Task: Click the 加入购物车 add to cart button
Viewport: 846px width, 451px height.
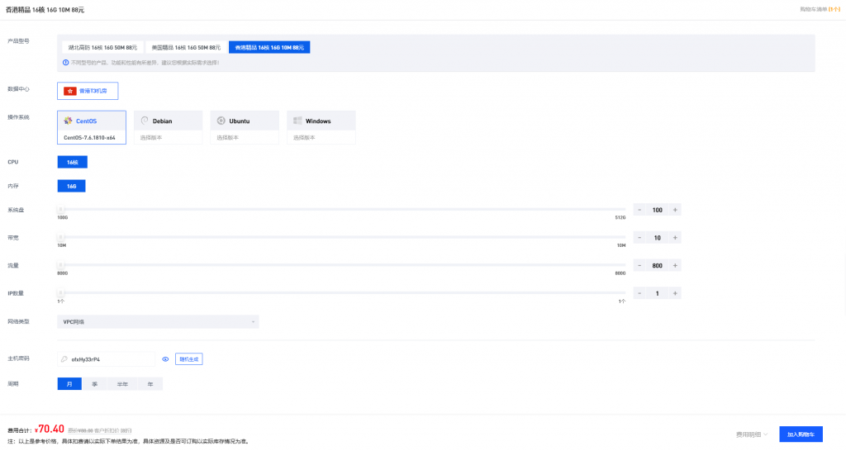Action: [801, 434]
